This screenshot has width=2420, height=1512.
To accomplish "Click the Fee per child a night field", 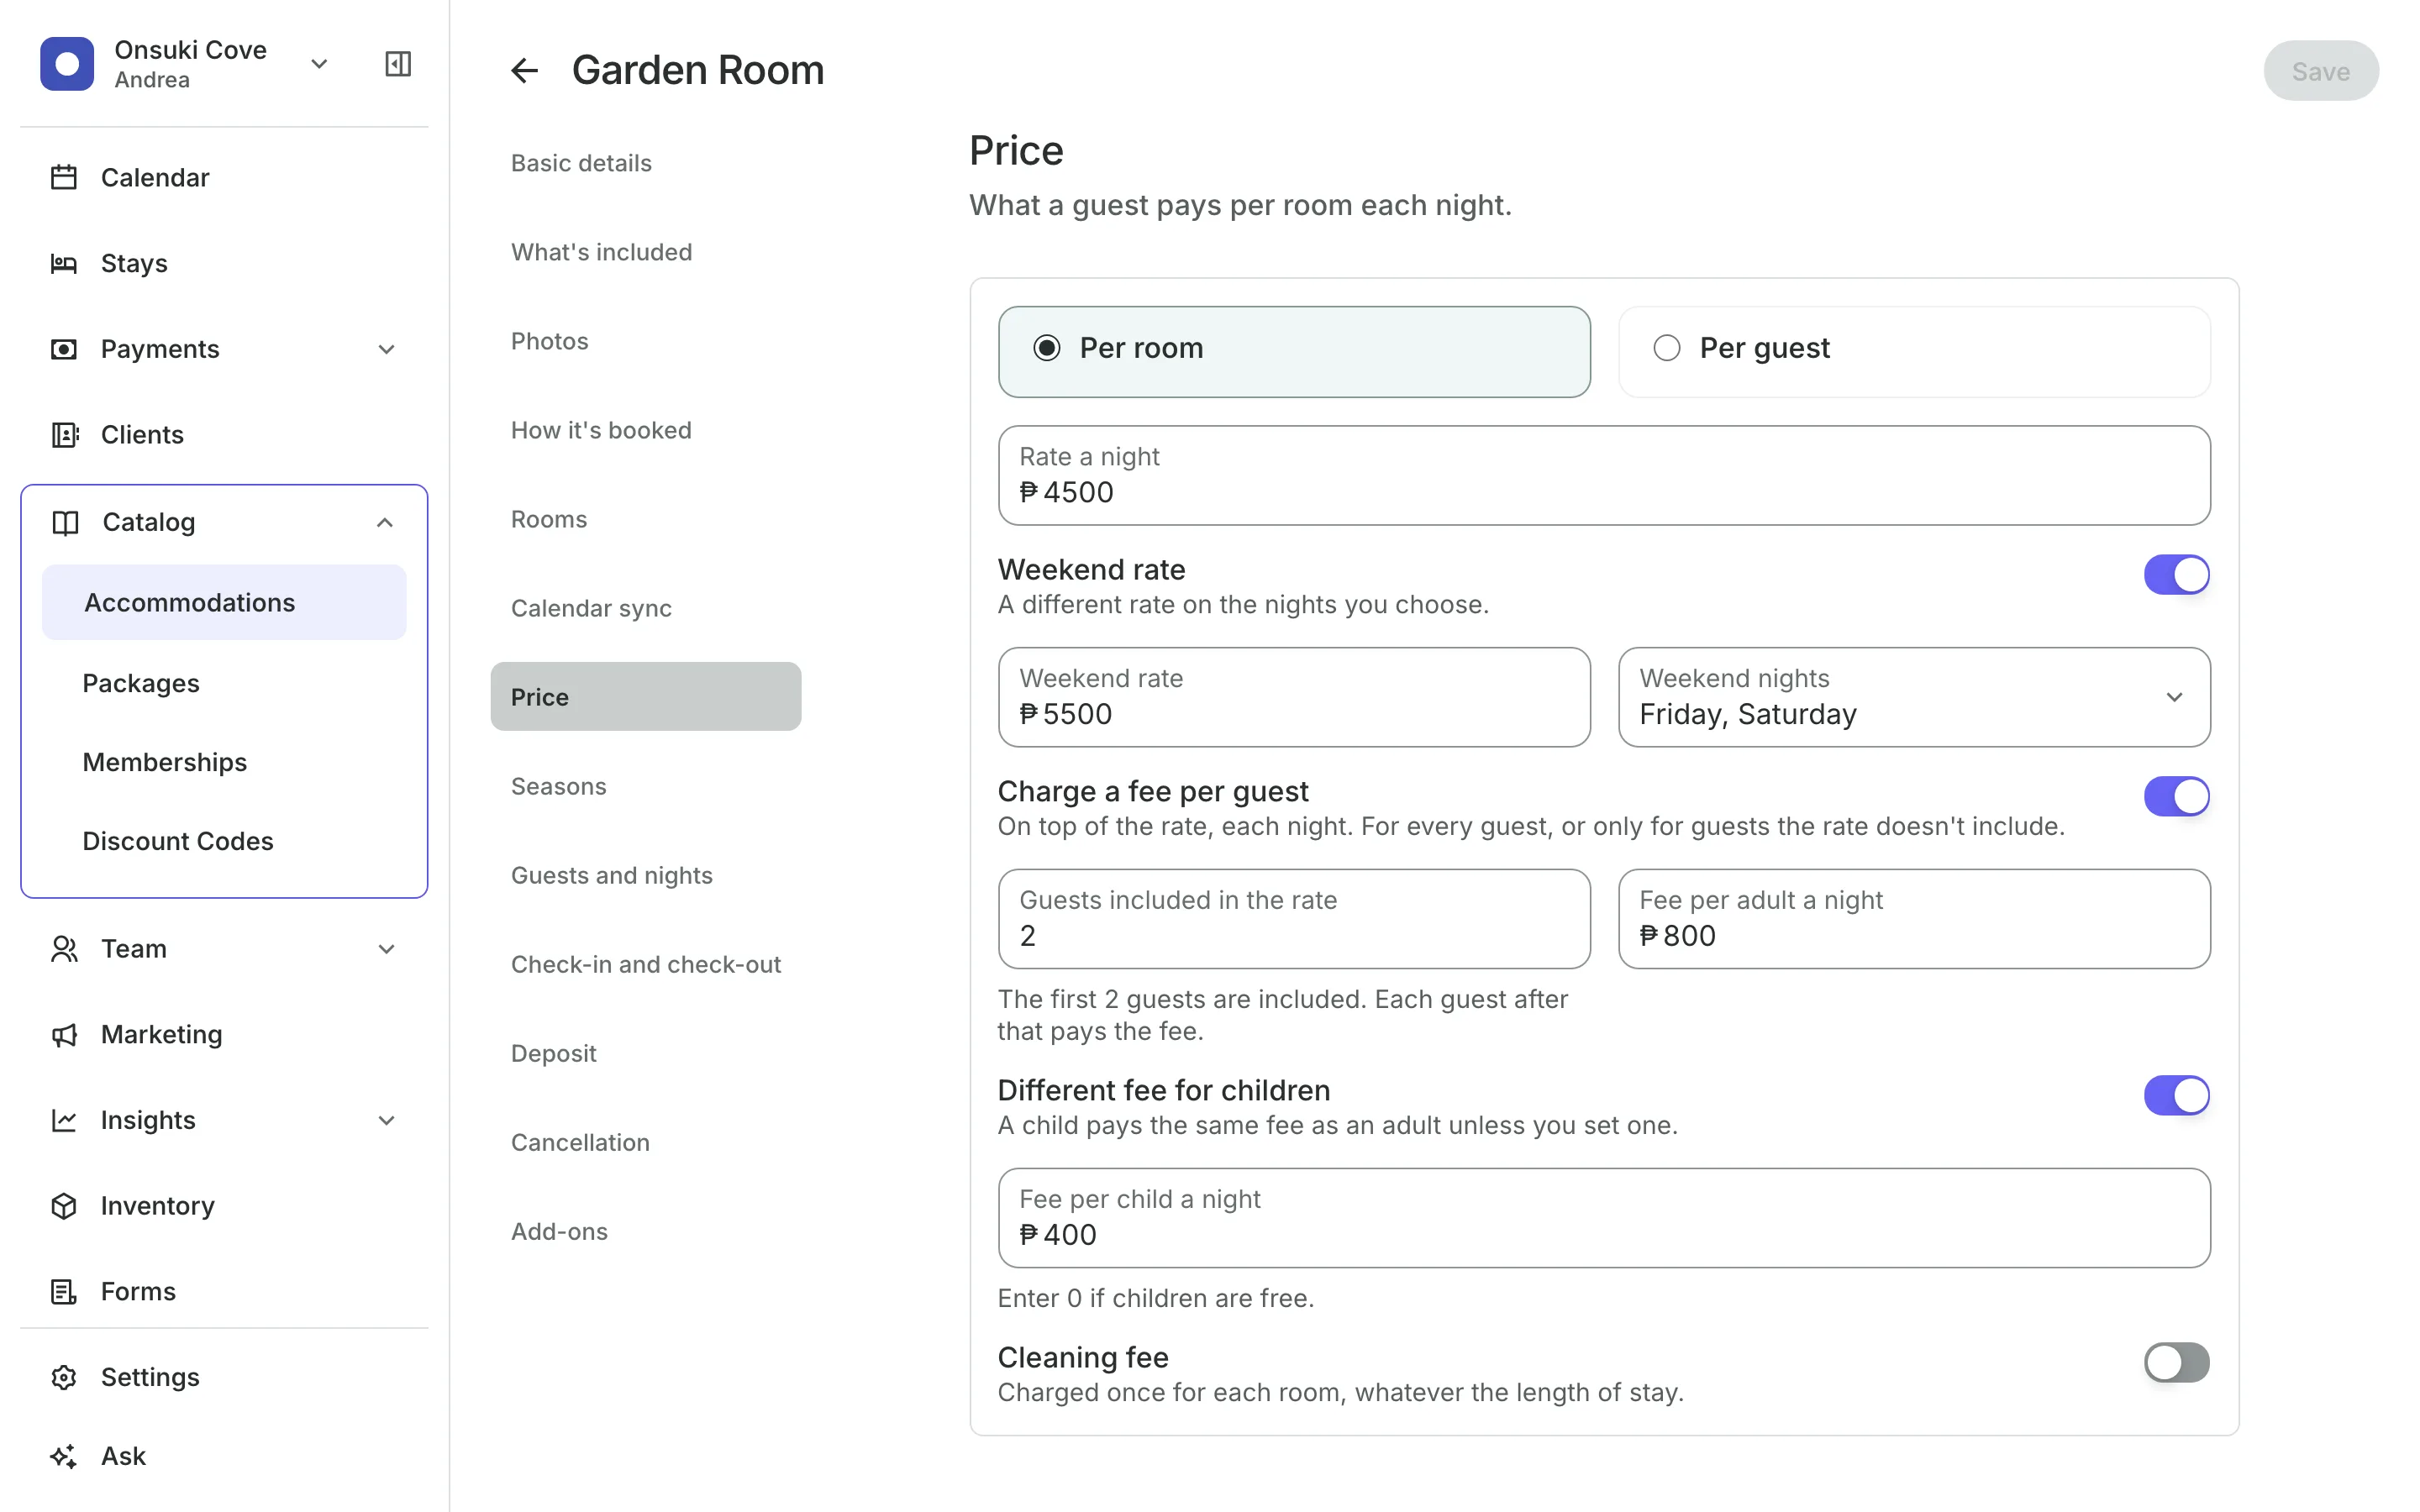I will (x=1604, y=1218).
